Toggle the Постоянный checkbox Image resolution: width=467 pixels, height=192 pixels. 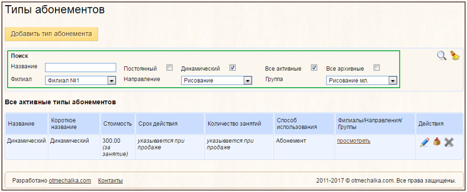(x=170, y=68)
